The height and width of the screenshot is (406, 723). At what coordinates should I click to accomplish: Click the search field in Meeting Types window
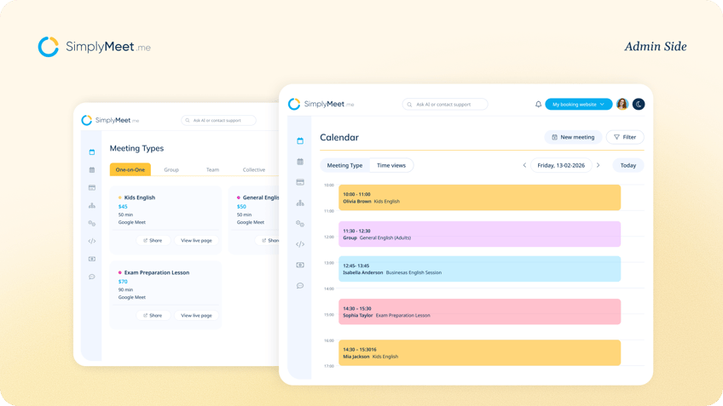click(218, 120)
